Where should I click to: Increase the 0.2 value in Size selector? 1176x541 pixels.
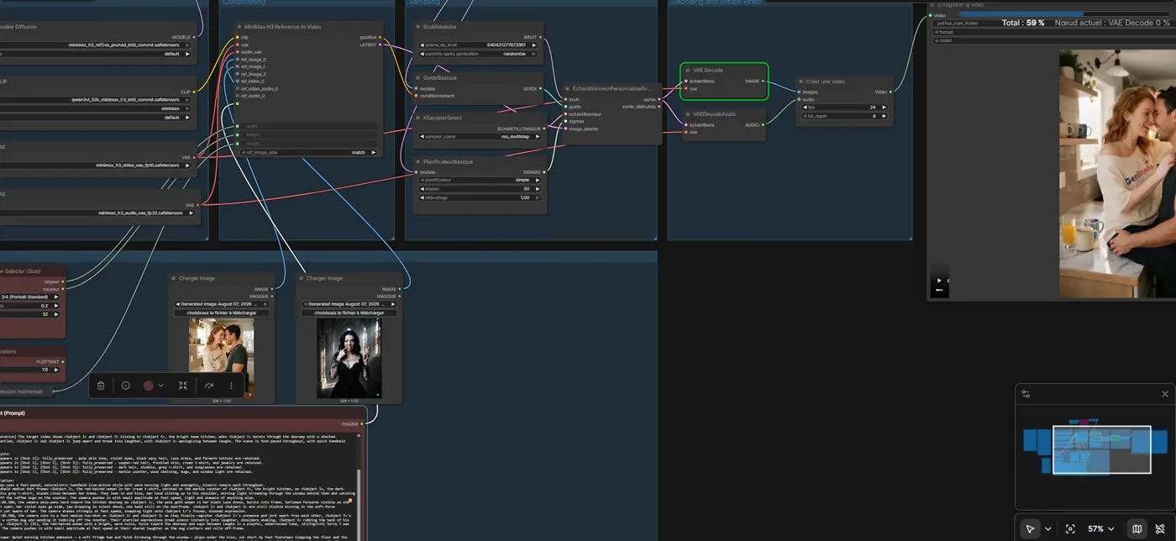(56, 306)
